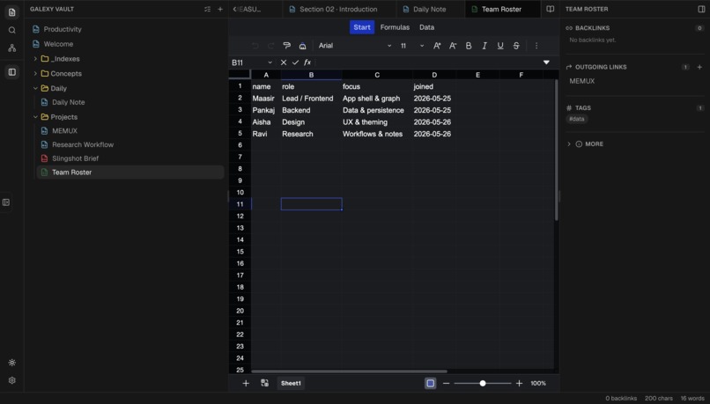
Task: Expand the _Indexes folder
Action: click(35, 59)
